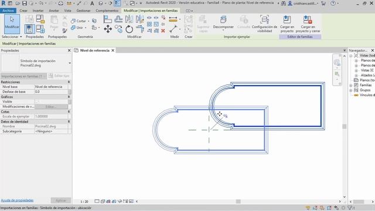Click the Descomponer button
The height and width of the screenshot is (211, 375).
click(x=223, y=23)
